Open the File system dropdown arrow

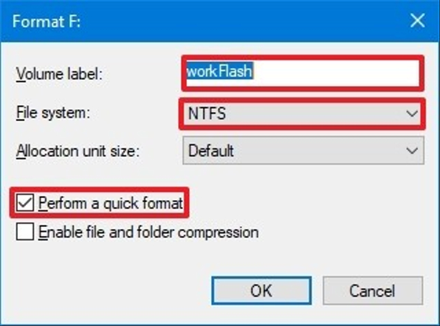(x=411, y=113)
